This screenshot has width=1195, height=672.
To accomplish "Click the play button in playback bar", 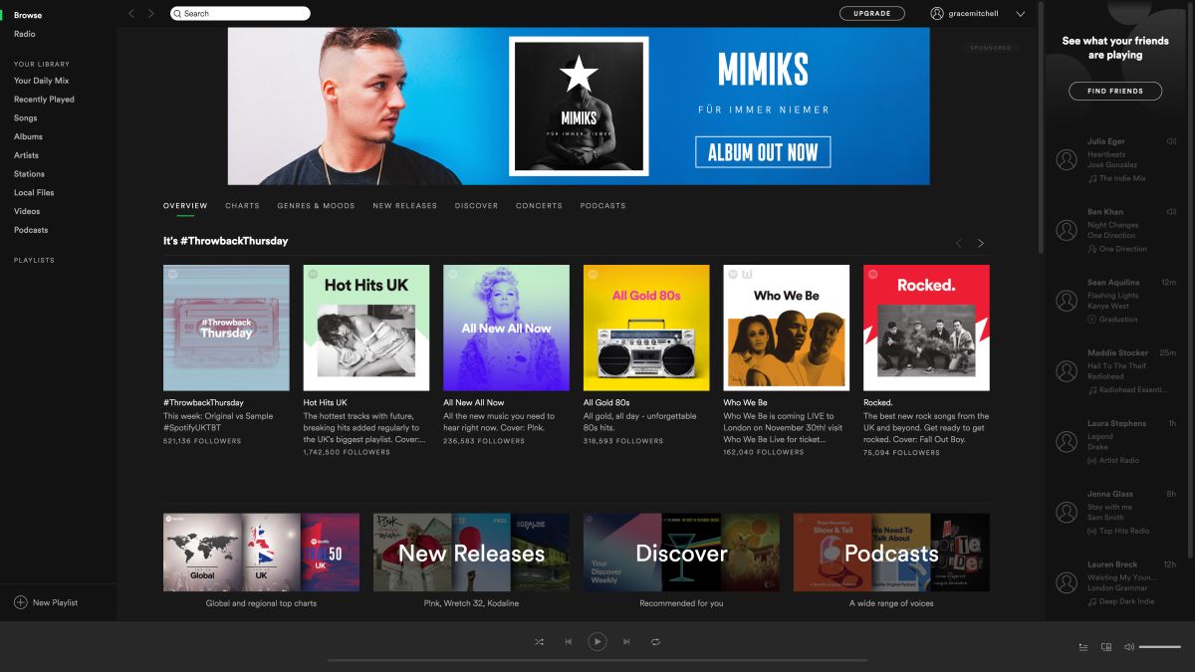I will (x=597, y=642).
